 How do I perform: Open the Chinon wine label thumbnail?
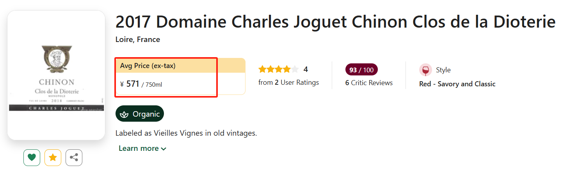tap(56, 75)
